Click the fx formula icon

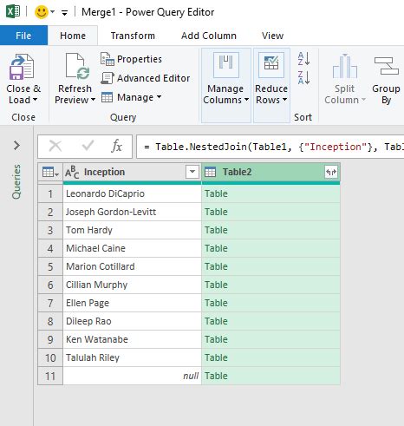point(116,146)
